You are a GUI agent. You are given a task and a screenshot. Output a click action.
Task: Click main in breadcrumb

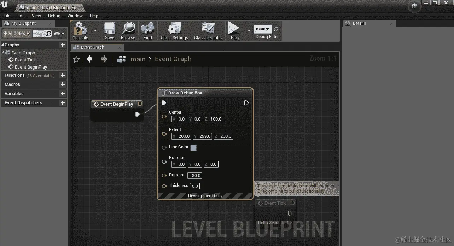tap(138, 59)
